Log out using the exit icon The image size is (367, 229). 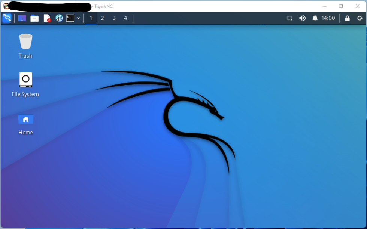(360, 18)
